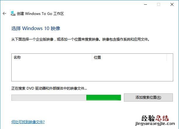Go back using the left arrow
Image resolution: width=179 pixels, height=129 pixels.
(x=4, y=13)
